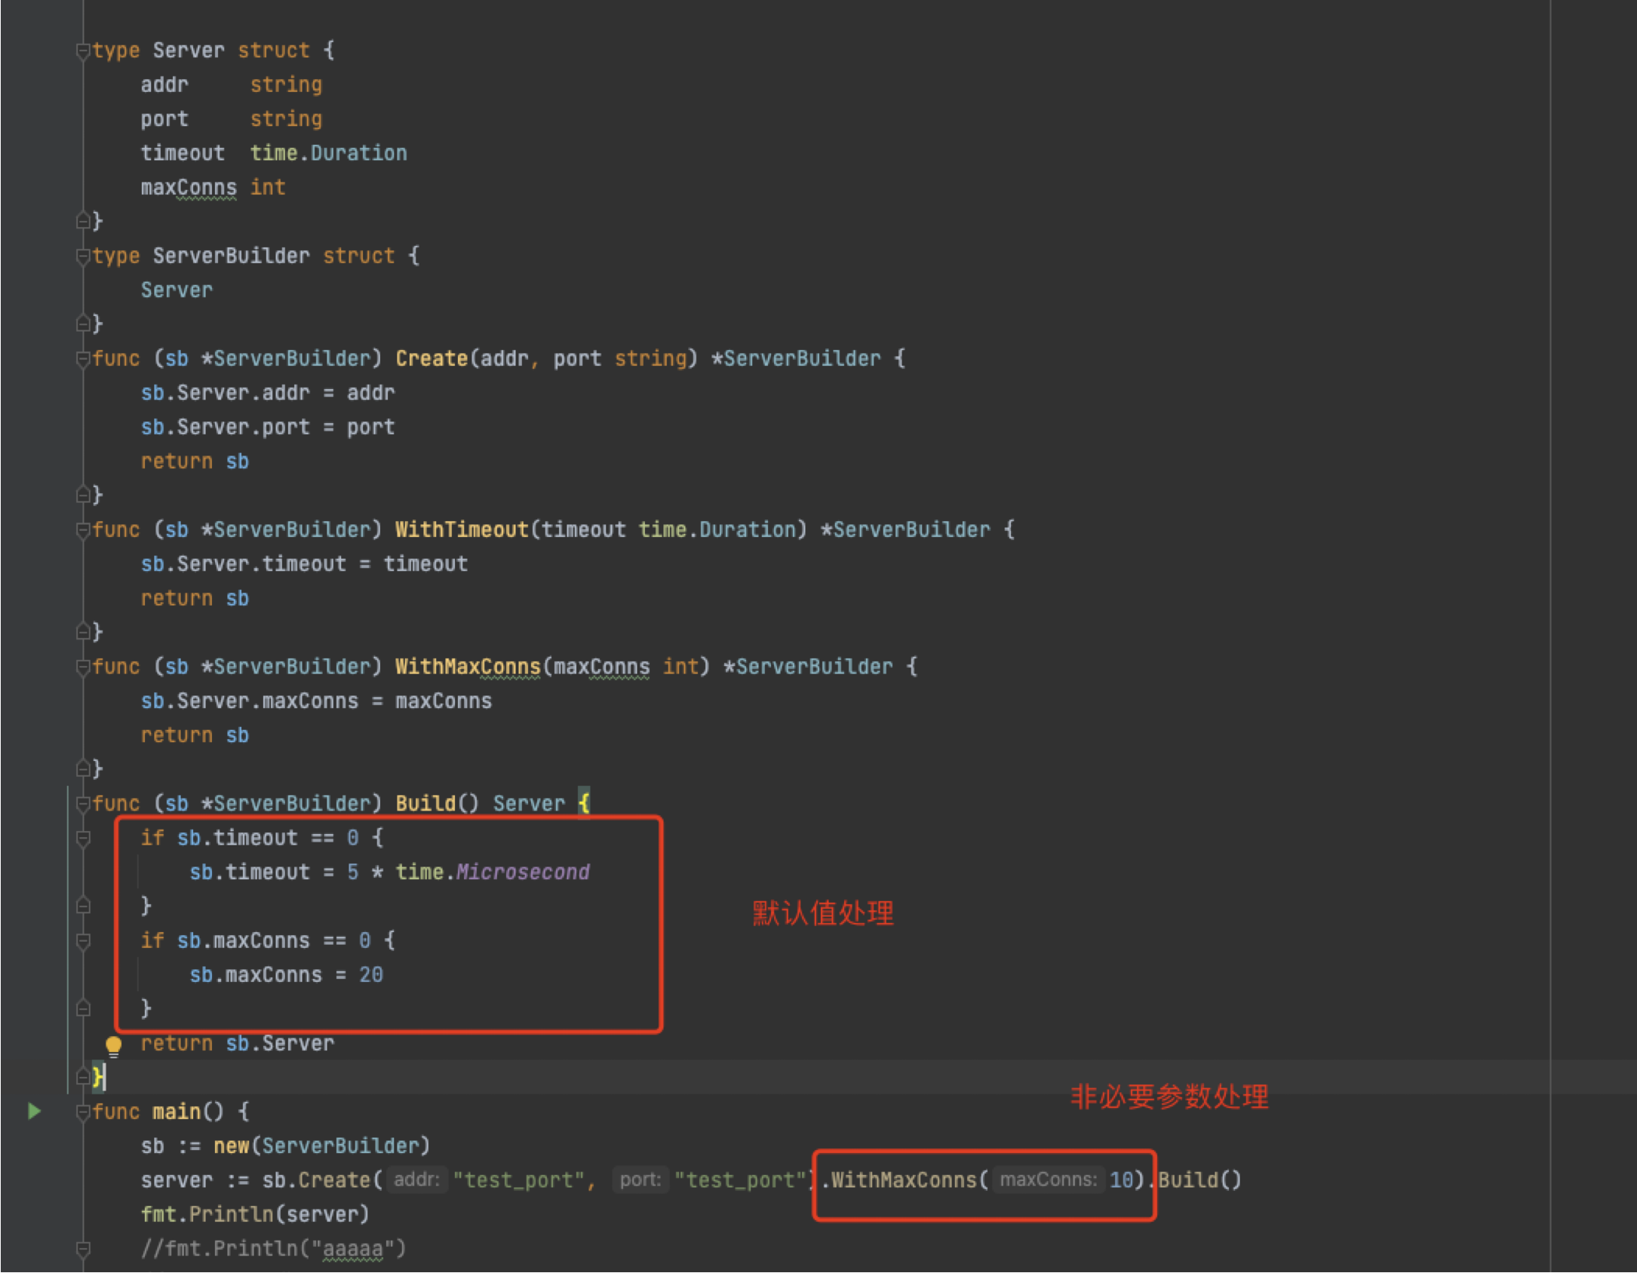Click the maxConns: parameter hint
The width and height of the screenshot is (1637, 1273).
1048,1179
